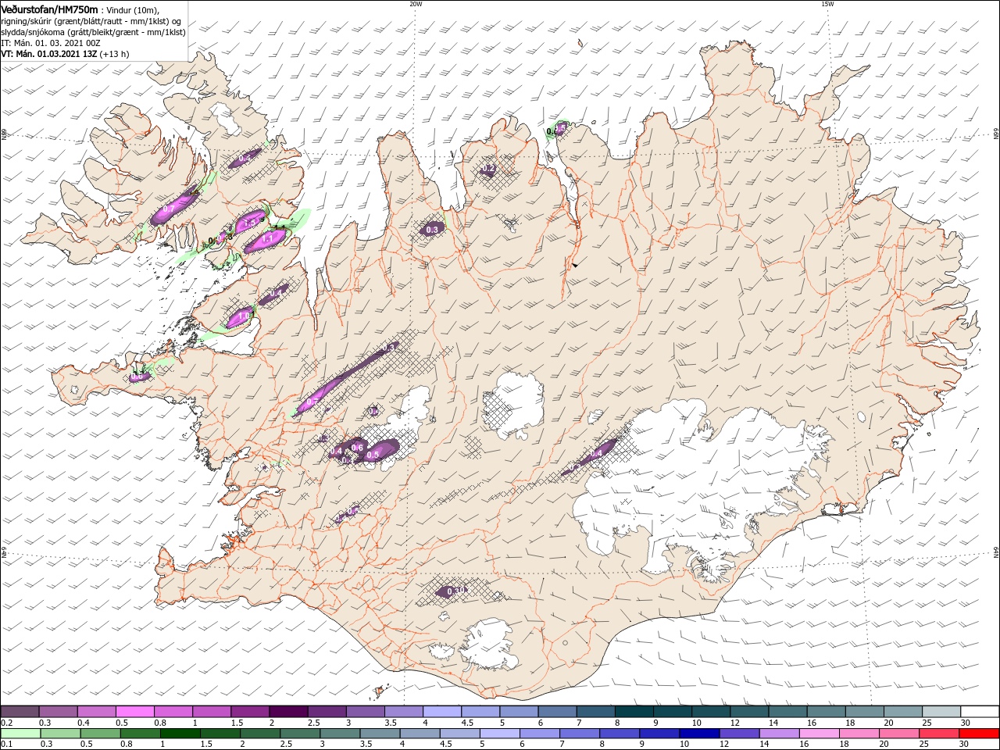
Task: Click the pale grey swatch between 25 and 30 in upper legend row
Action: tap(941, 712)
